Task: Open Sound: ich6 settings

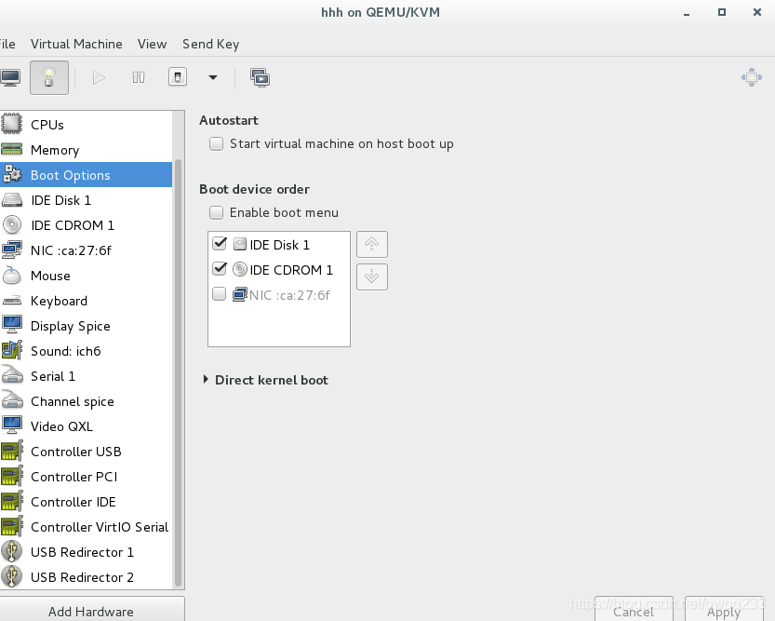Action: (x=86, y=351)
